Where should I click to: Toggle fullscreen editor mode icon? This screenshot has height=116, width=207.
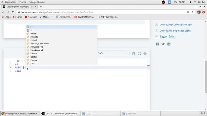[x=139, y=53]
